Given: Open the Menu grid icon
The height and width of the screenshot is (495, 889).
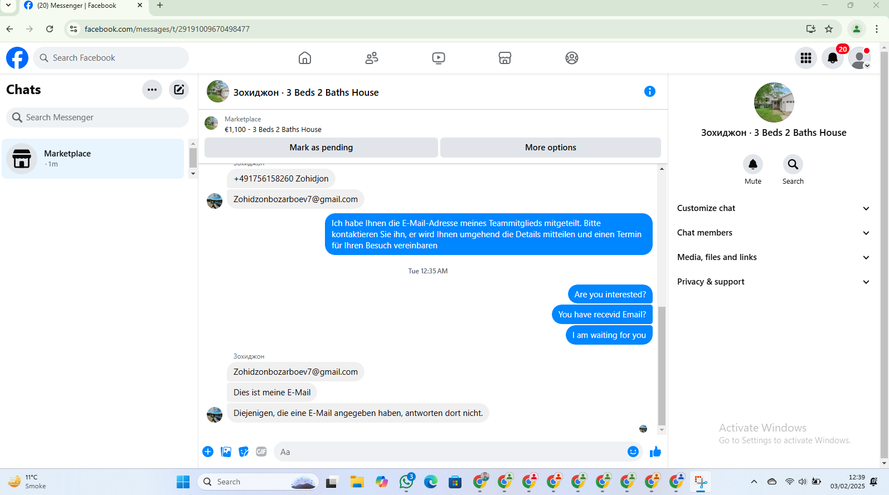Looking at the screenshot, I should click(x=806, y=58).
